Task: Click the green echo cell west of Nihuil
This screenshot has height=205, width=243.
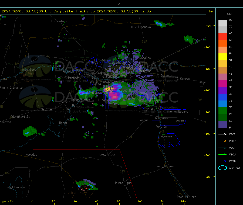Action: (30, 132)
